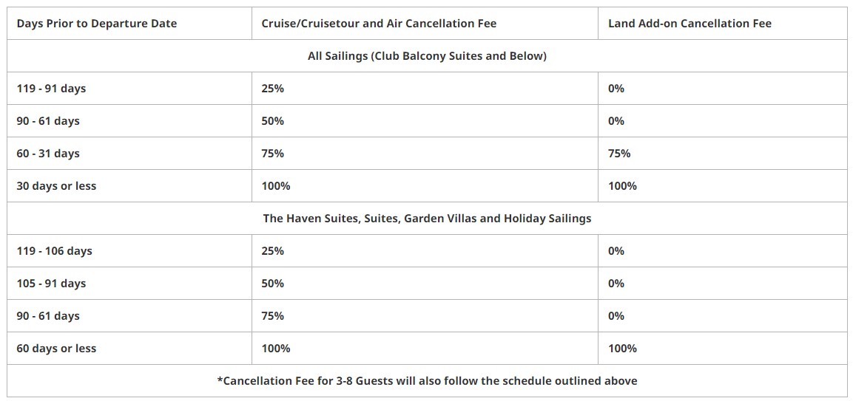The height and width of the screenshot is (401, 853).
Task: Click the '60 - 31 days' cell
Action: [x=48, y=153]
